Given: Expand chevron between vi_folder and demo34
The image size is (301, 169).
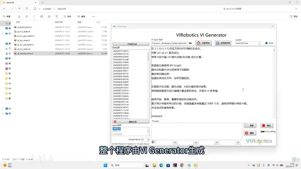Looking at the screenshot, I should tap(55, 9).
